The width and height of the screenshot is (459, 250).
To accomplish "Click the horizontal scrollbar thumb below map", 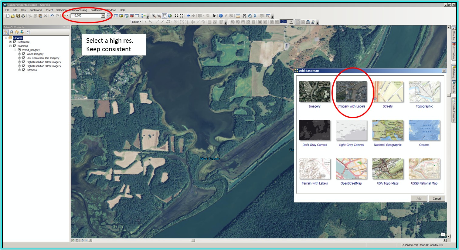I will point(193,240).
